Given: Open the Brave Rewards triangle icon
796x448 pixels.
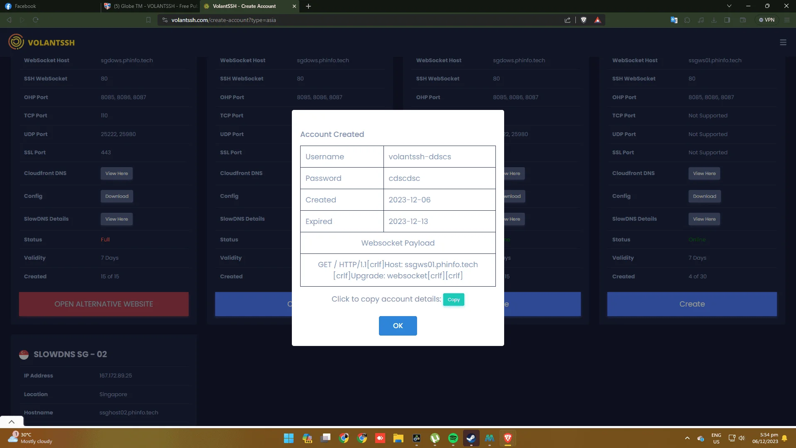Looking at the screenshot, I should [597, 20].
